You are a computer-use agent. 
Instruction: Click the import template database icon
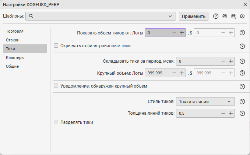(224, 16)
